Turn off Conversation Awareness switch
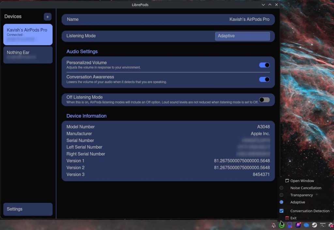The width and height of the screenshot is (334, 230). (x=264, y=79)
